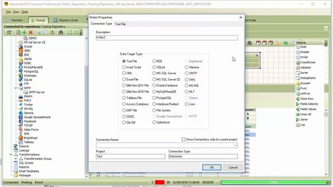This screenshot has width=333, height=187.
Task: Close the Writer Properties dialog
Action: [x=240, y=17]
